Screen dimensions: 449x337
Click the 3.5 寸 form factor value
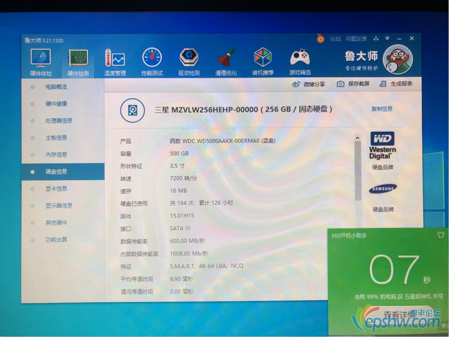tap(177, 166)
